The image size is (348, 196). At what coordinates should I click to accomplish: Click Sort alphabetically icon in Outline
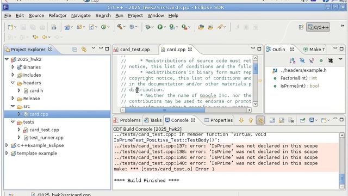pos(293,60)
